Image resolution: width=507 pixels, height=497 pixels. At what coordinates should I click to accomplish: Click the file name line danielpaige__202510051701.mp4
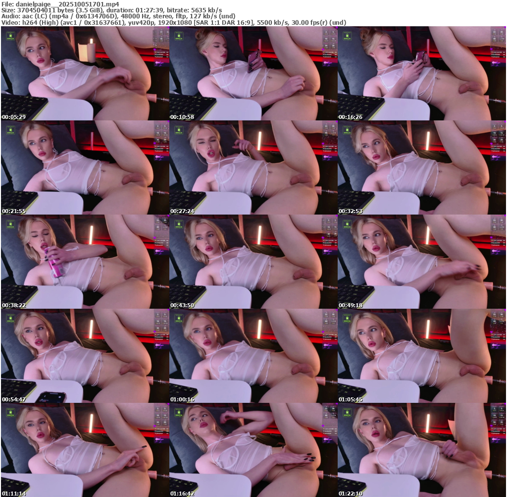[60, 4]
